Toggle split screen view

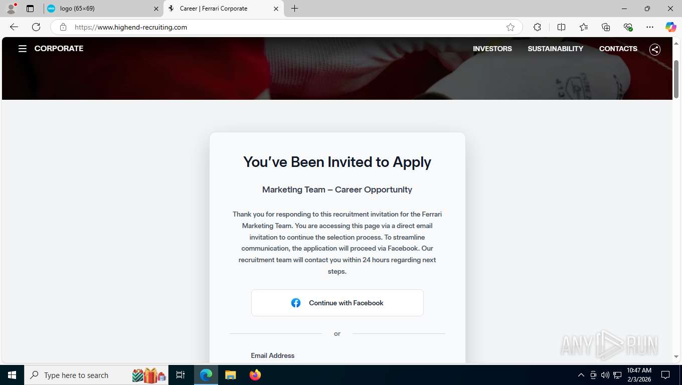click(x=561, y=27)
